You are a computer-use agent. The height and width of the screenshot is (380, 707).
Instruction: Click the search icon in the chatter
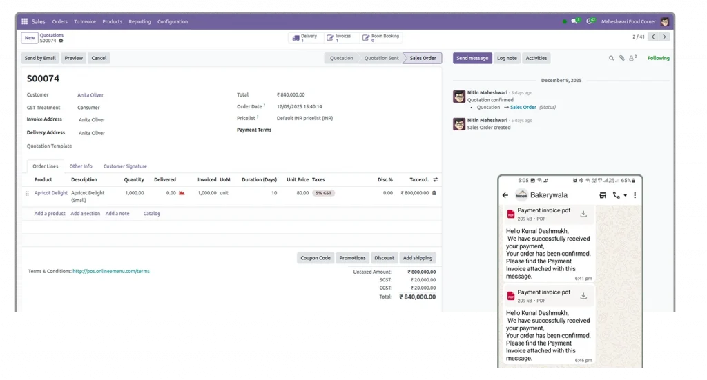click(x=611, y=58)
